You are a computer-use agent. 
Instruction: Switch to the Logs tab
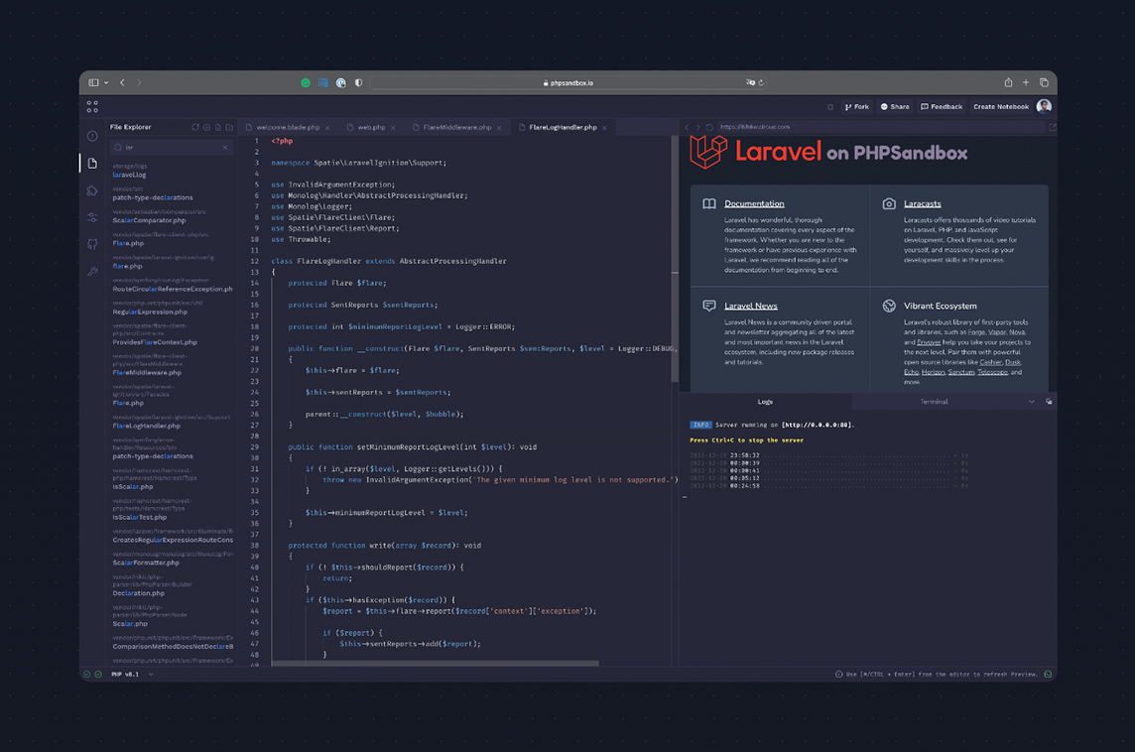point(765,402)
